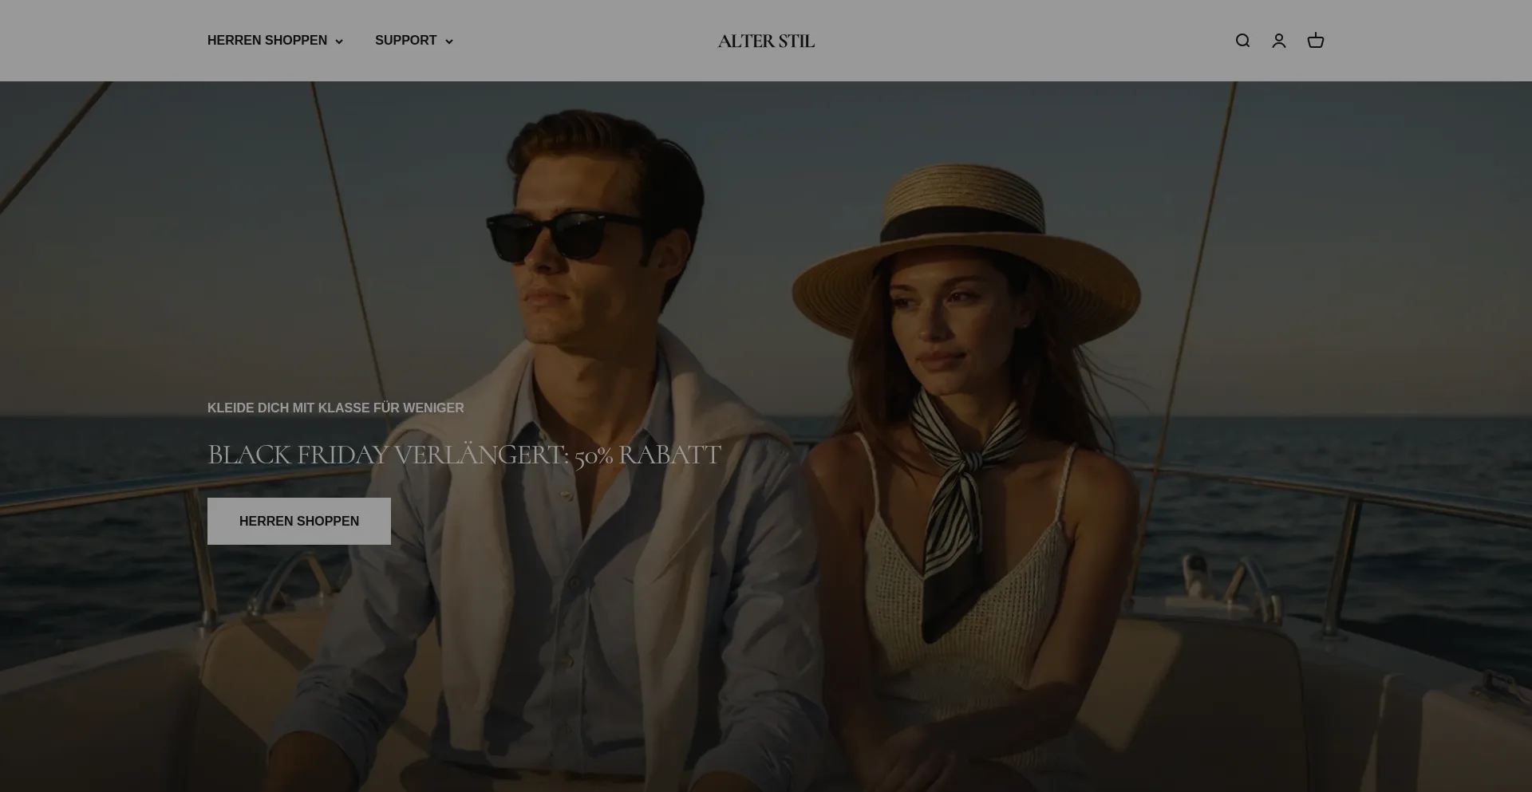Click the HERREN SHOPPEN hero button
The width and height of the screenshot is (1532, 792).
(298, 520)
